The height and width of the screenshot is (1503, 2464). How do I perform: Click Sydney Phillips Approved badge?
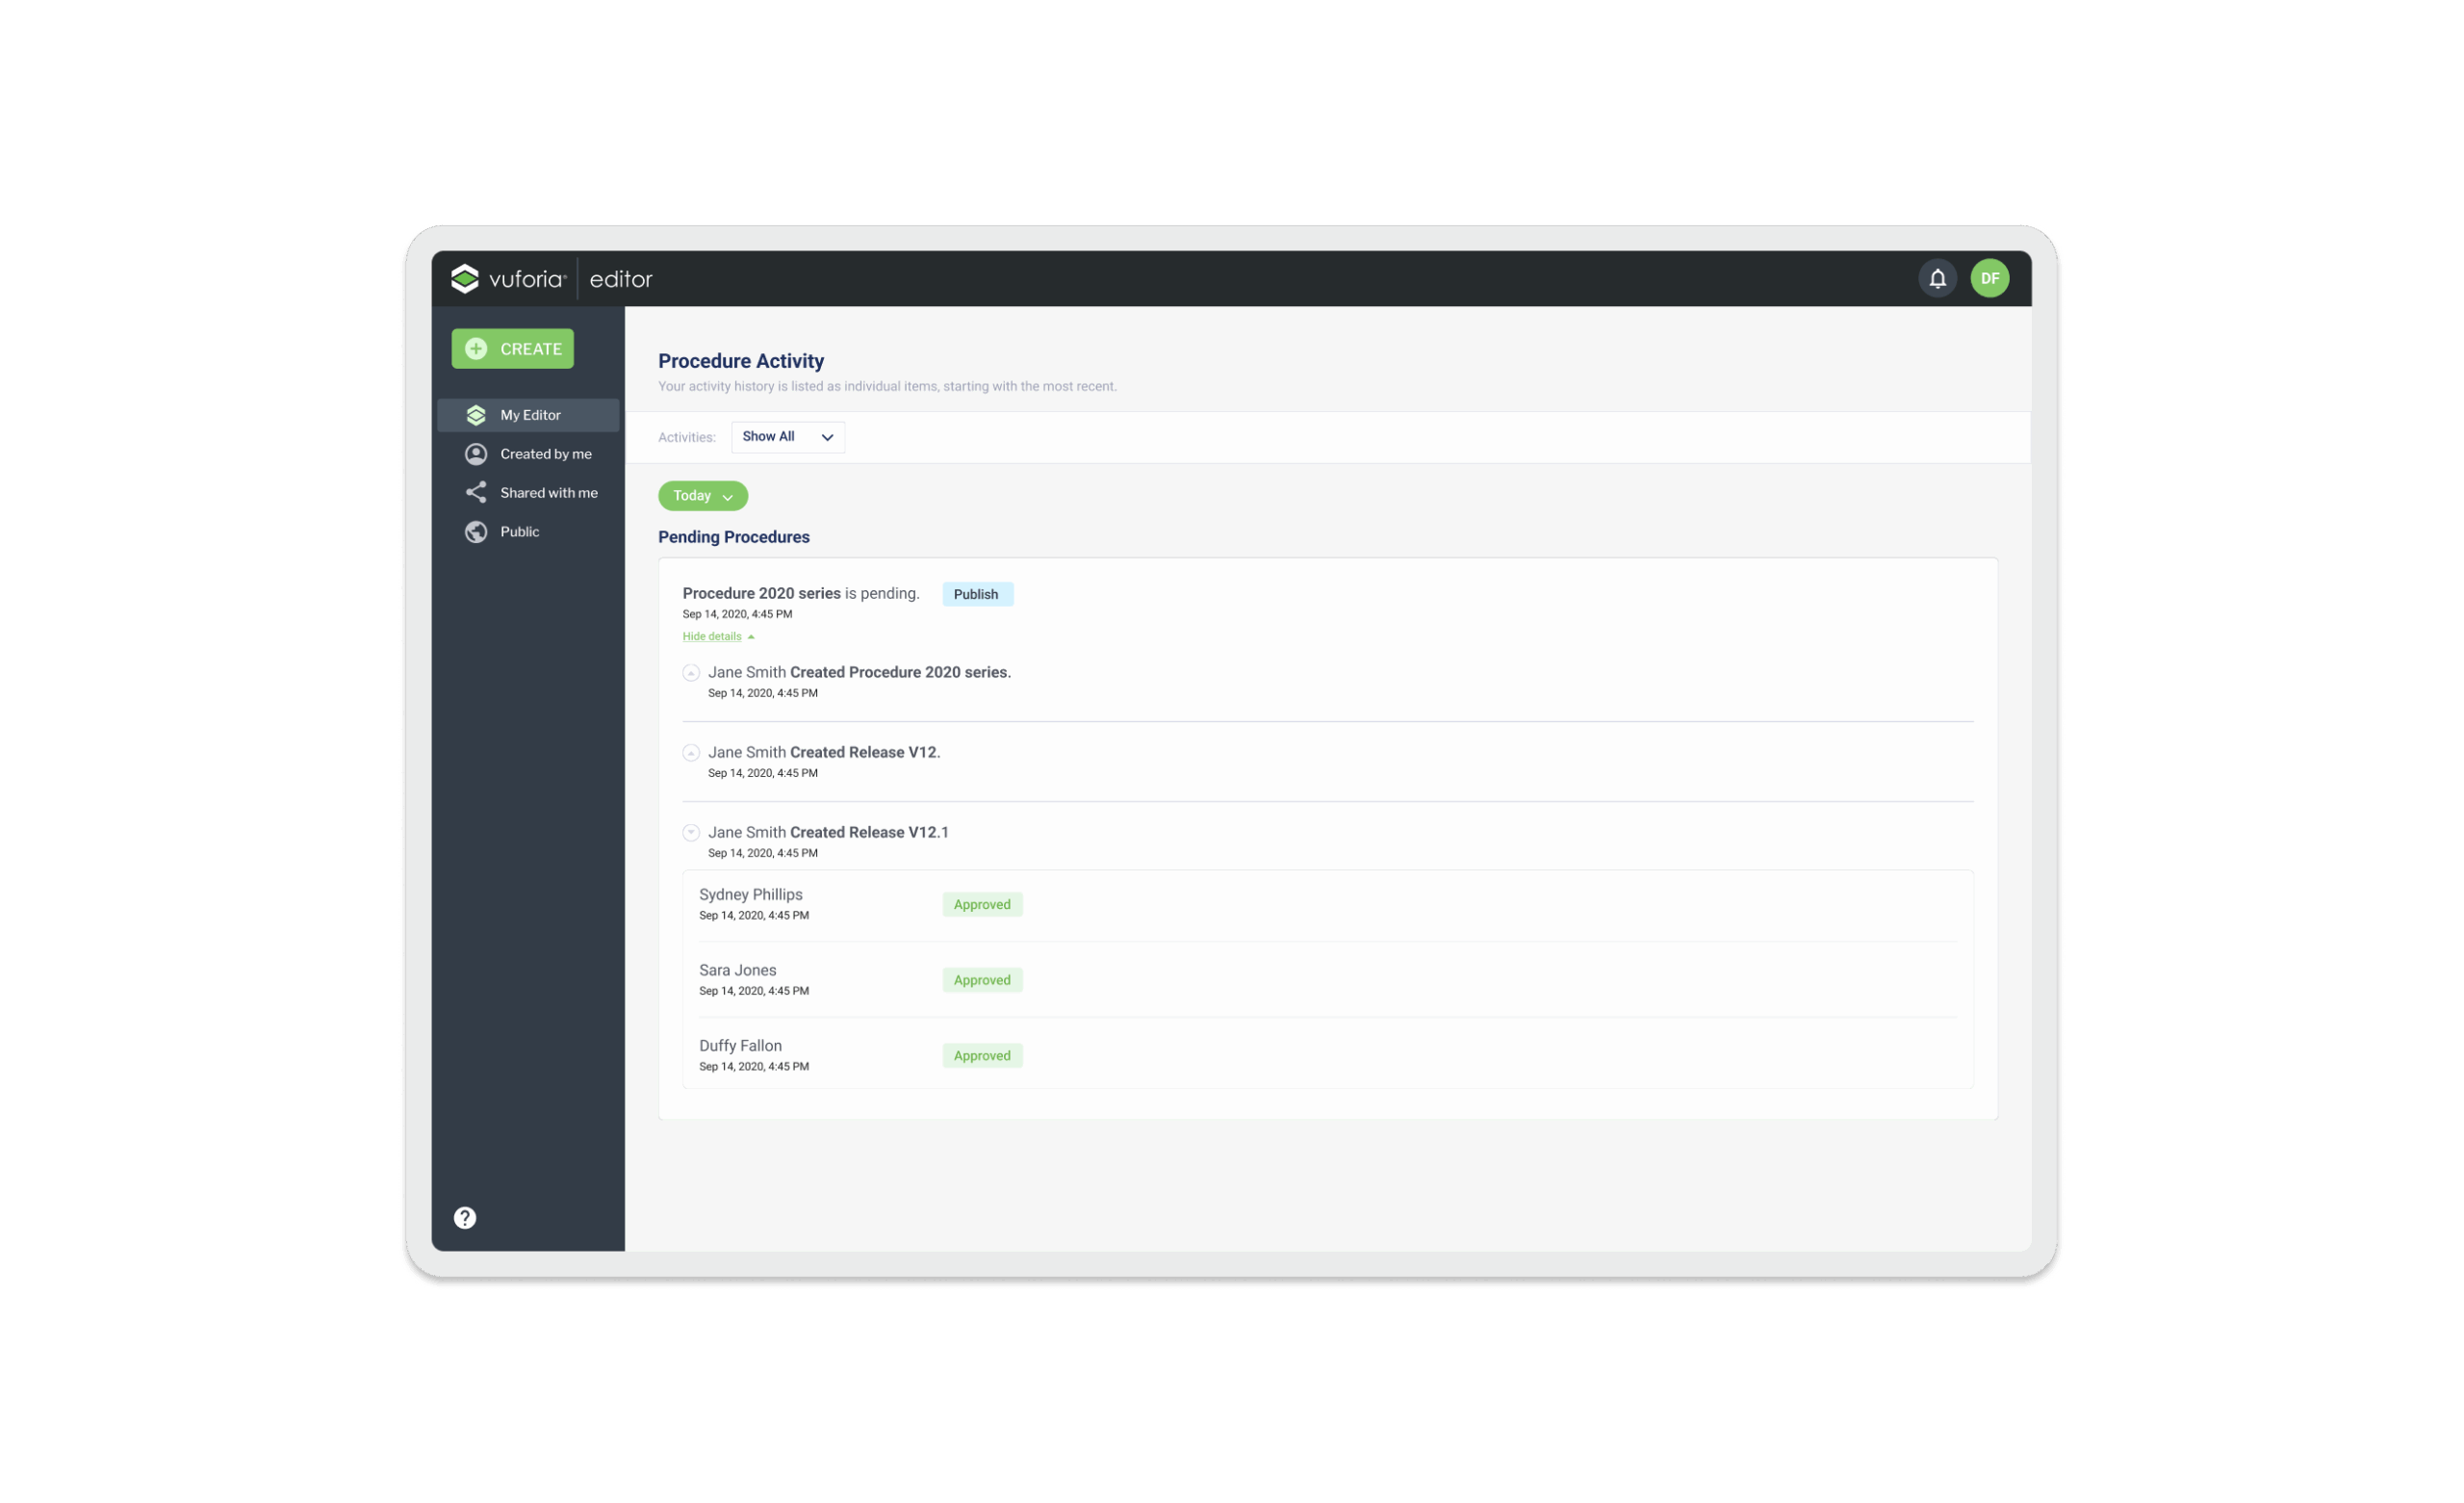[981, 905]
